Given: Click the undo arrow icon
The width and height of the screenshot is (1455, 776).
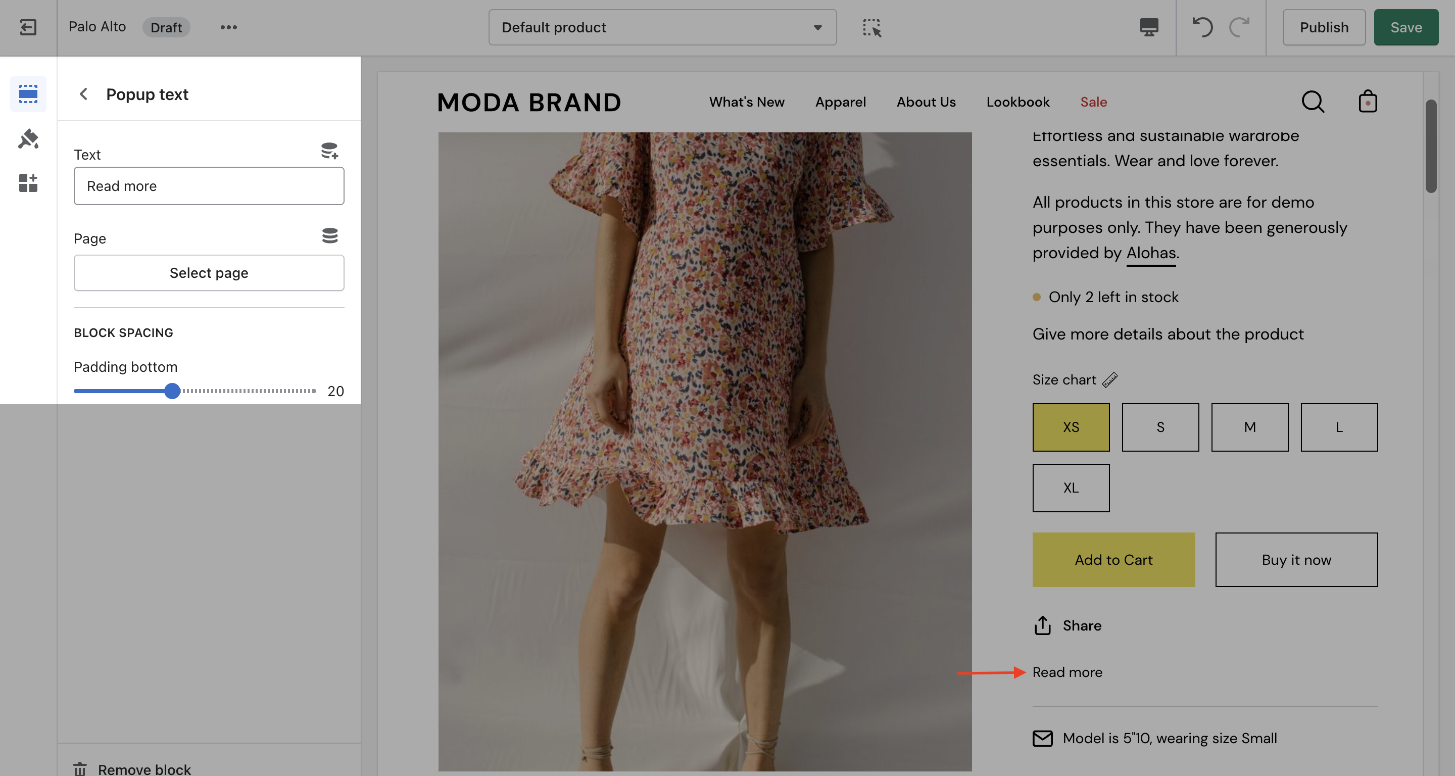Looking at the screenshot, I should coord(1202,27).
